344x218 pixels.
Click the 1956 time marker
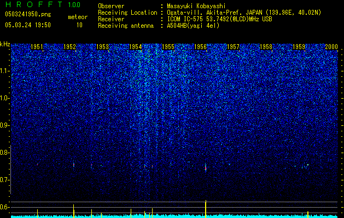pos(200,46)
